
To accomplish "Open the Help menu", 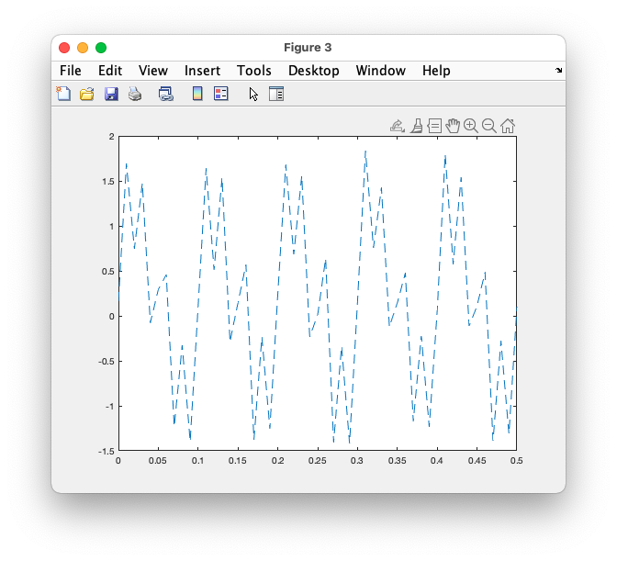I will coord(436,71).
